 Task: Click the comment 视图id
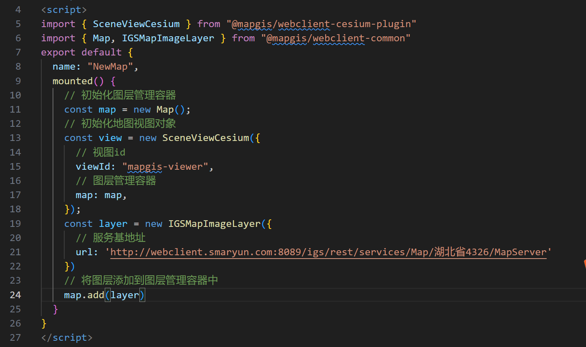[x=101, y=152]
